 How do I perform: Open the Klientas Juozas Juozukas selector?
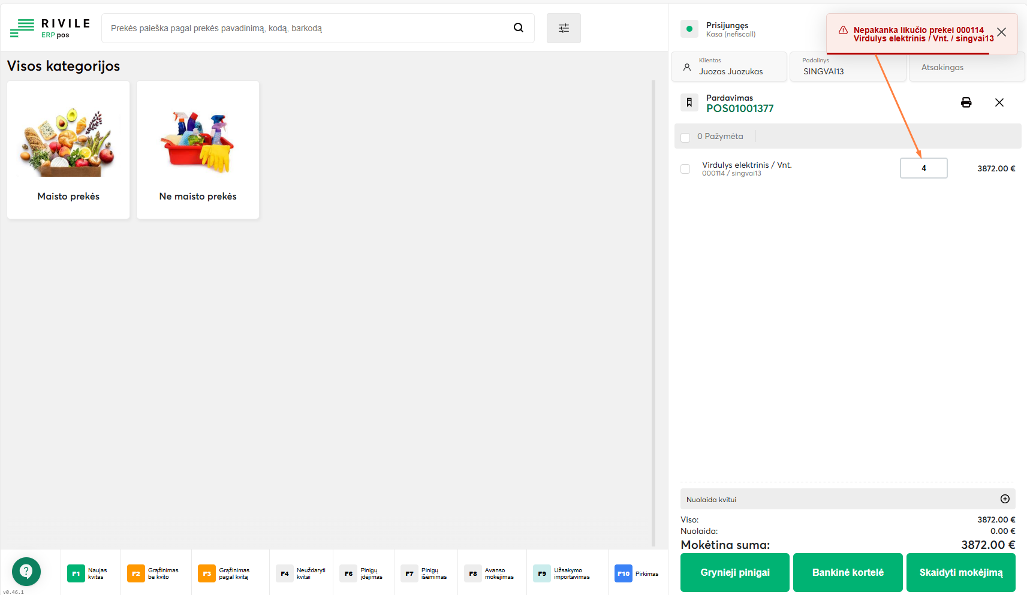pos(729,67)
